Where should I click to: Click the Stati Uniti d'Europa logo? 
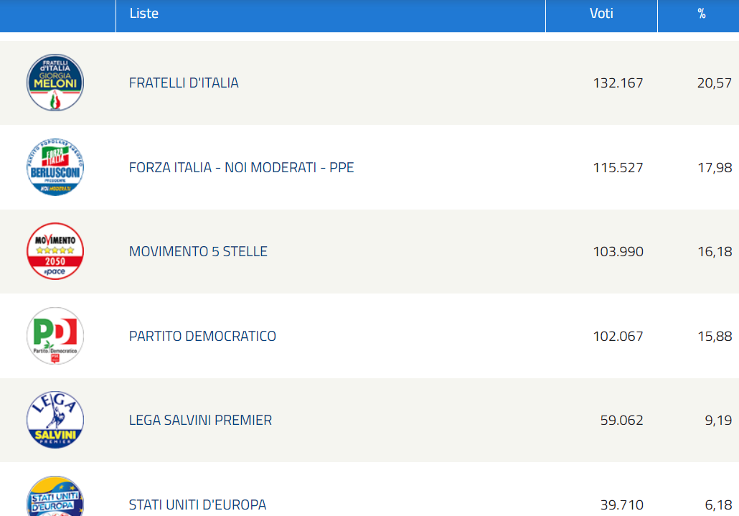[x=55, y=496]
